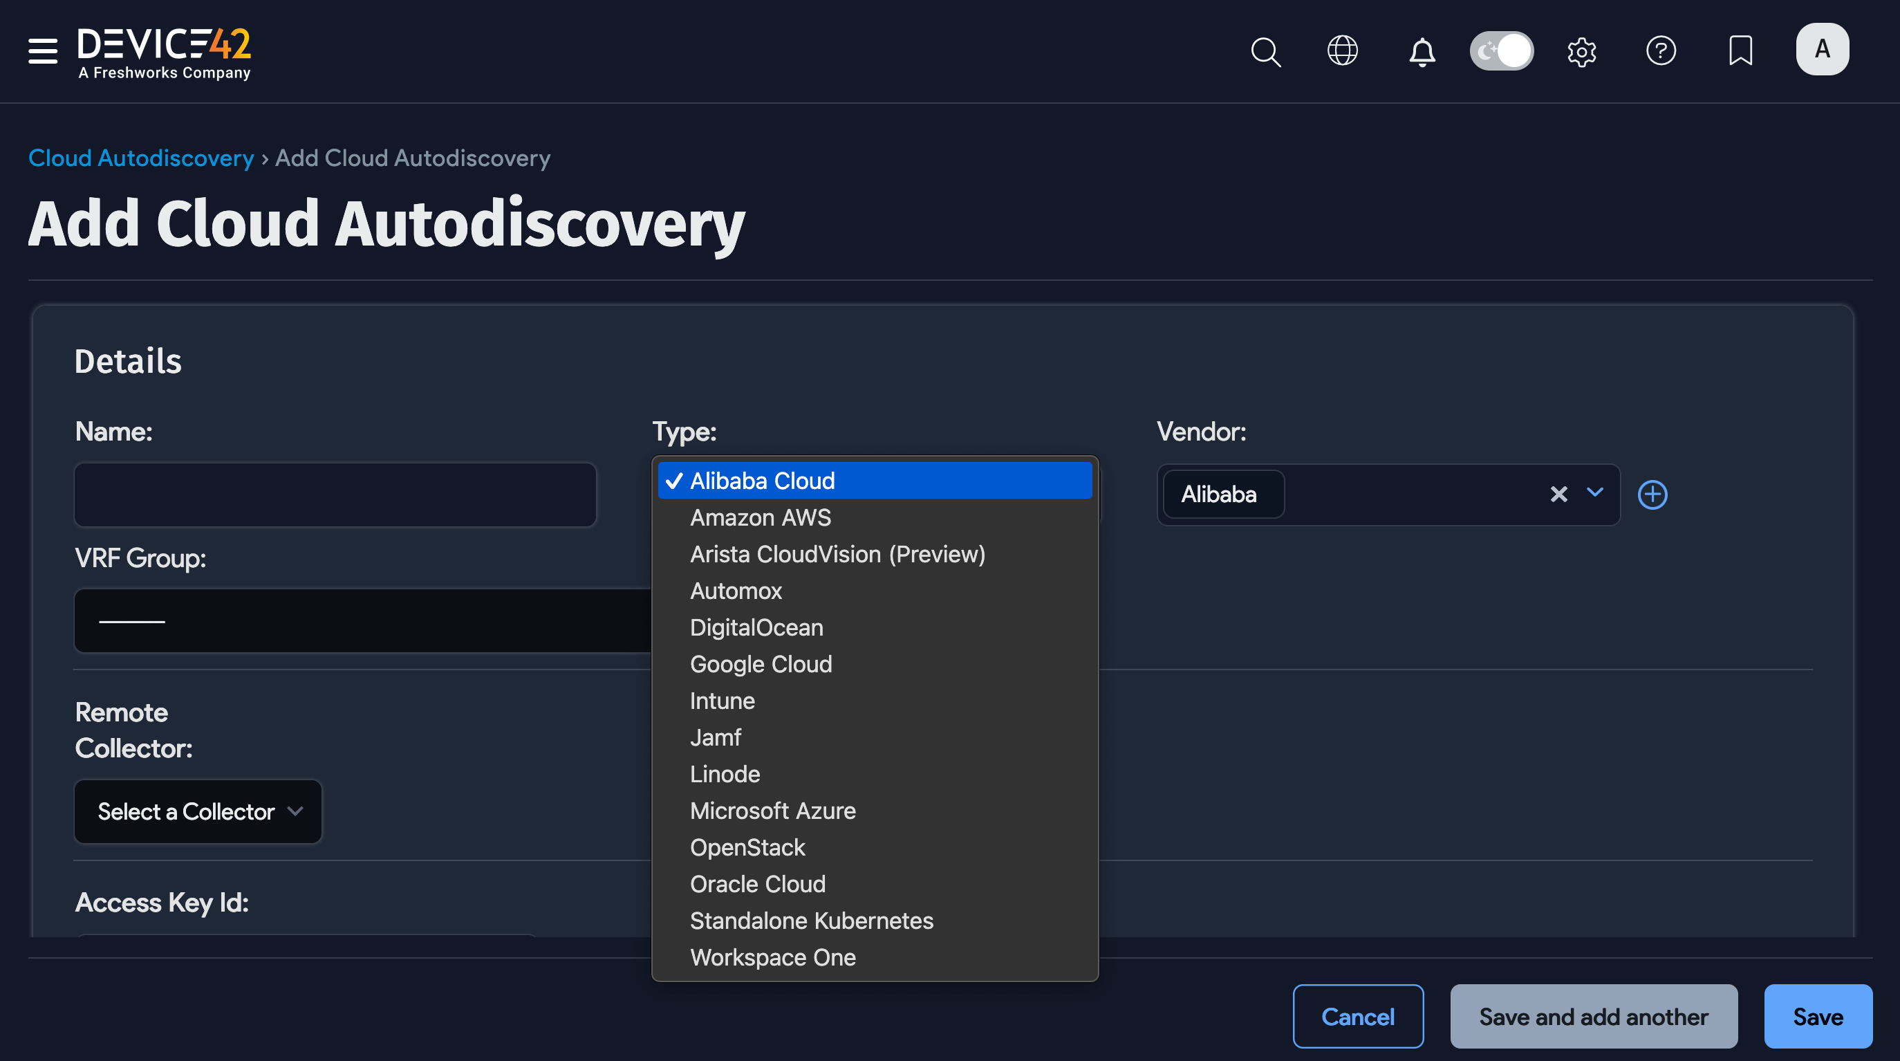Toggle the dark mode switch
The image size is (1900, 1061).
(1502, 51)
